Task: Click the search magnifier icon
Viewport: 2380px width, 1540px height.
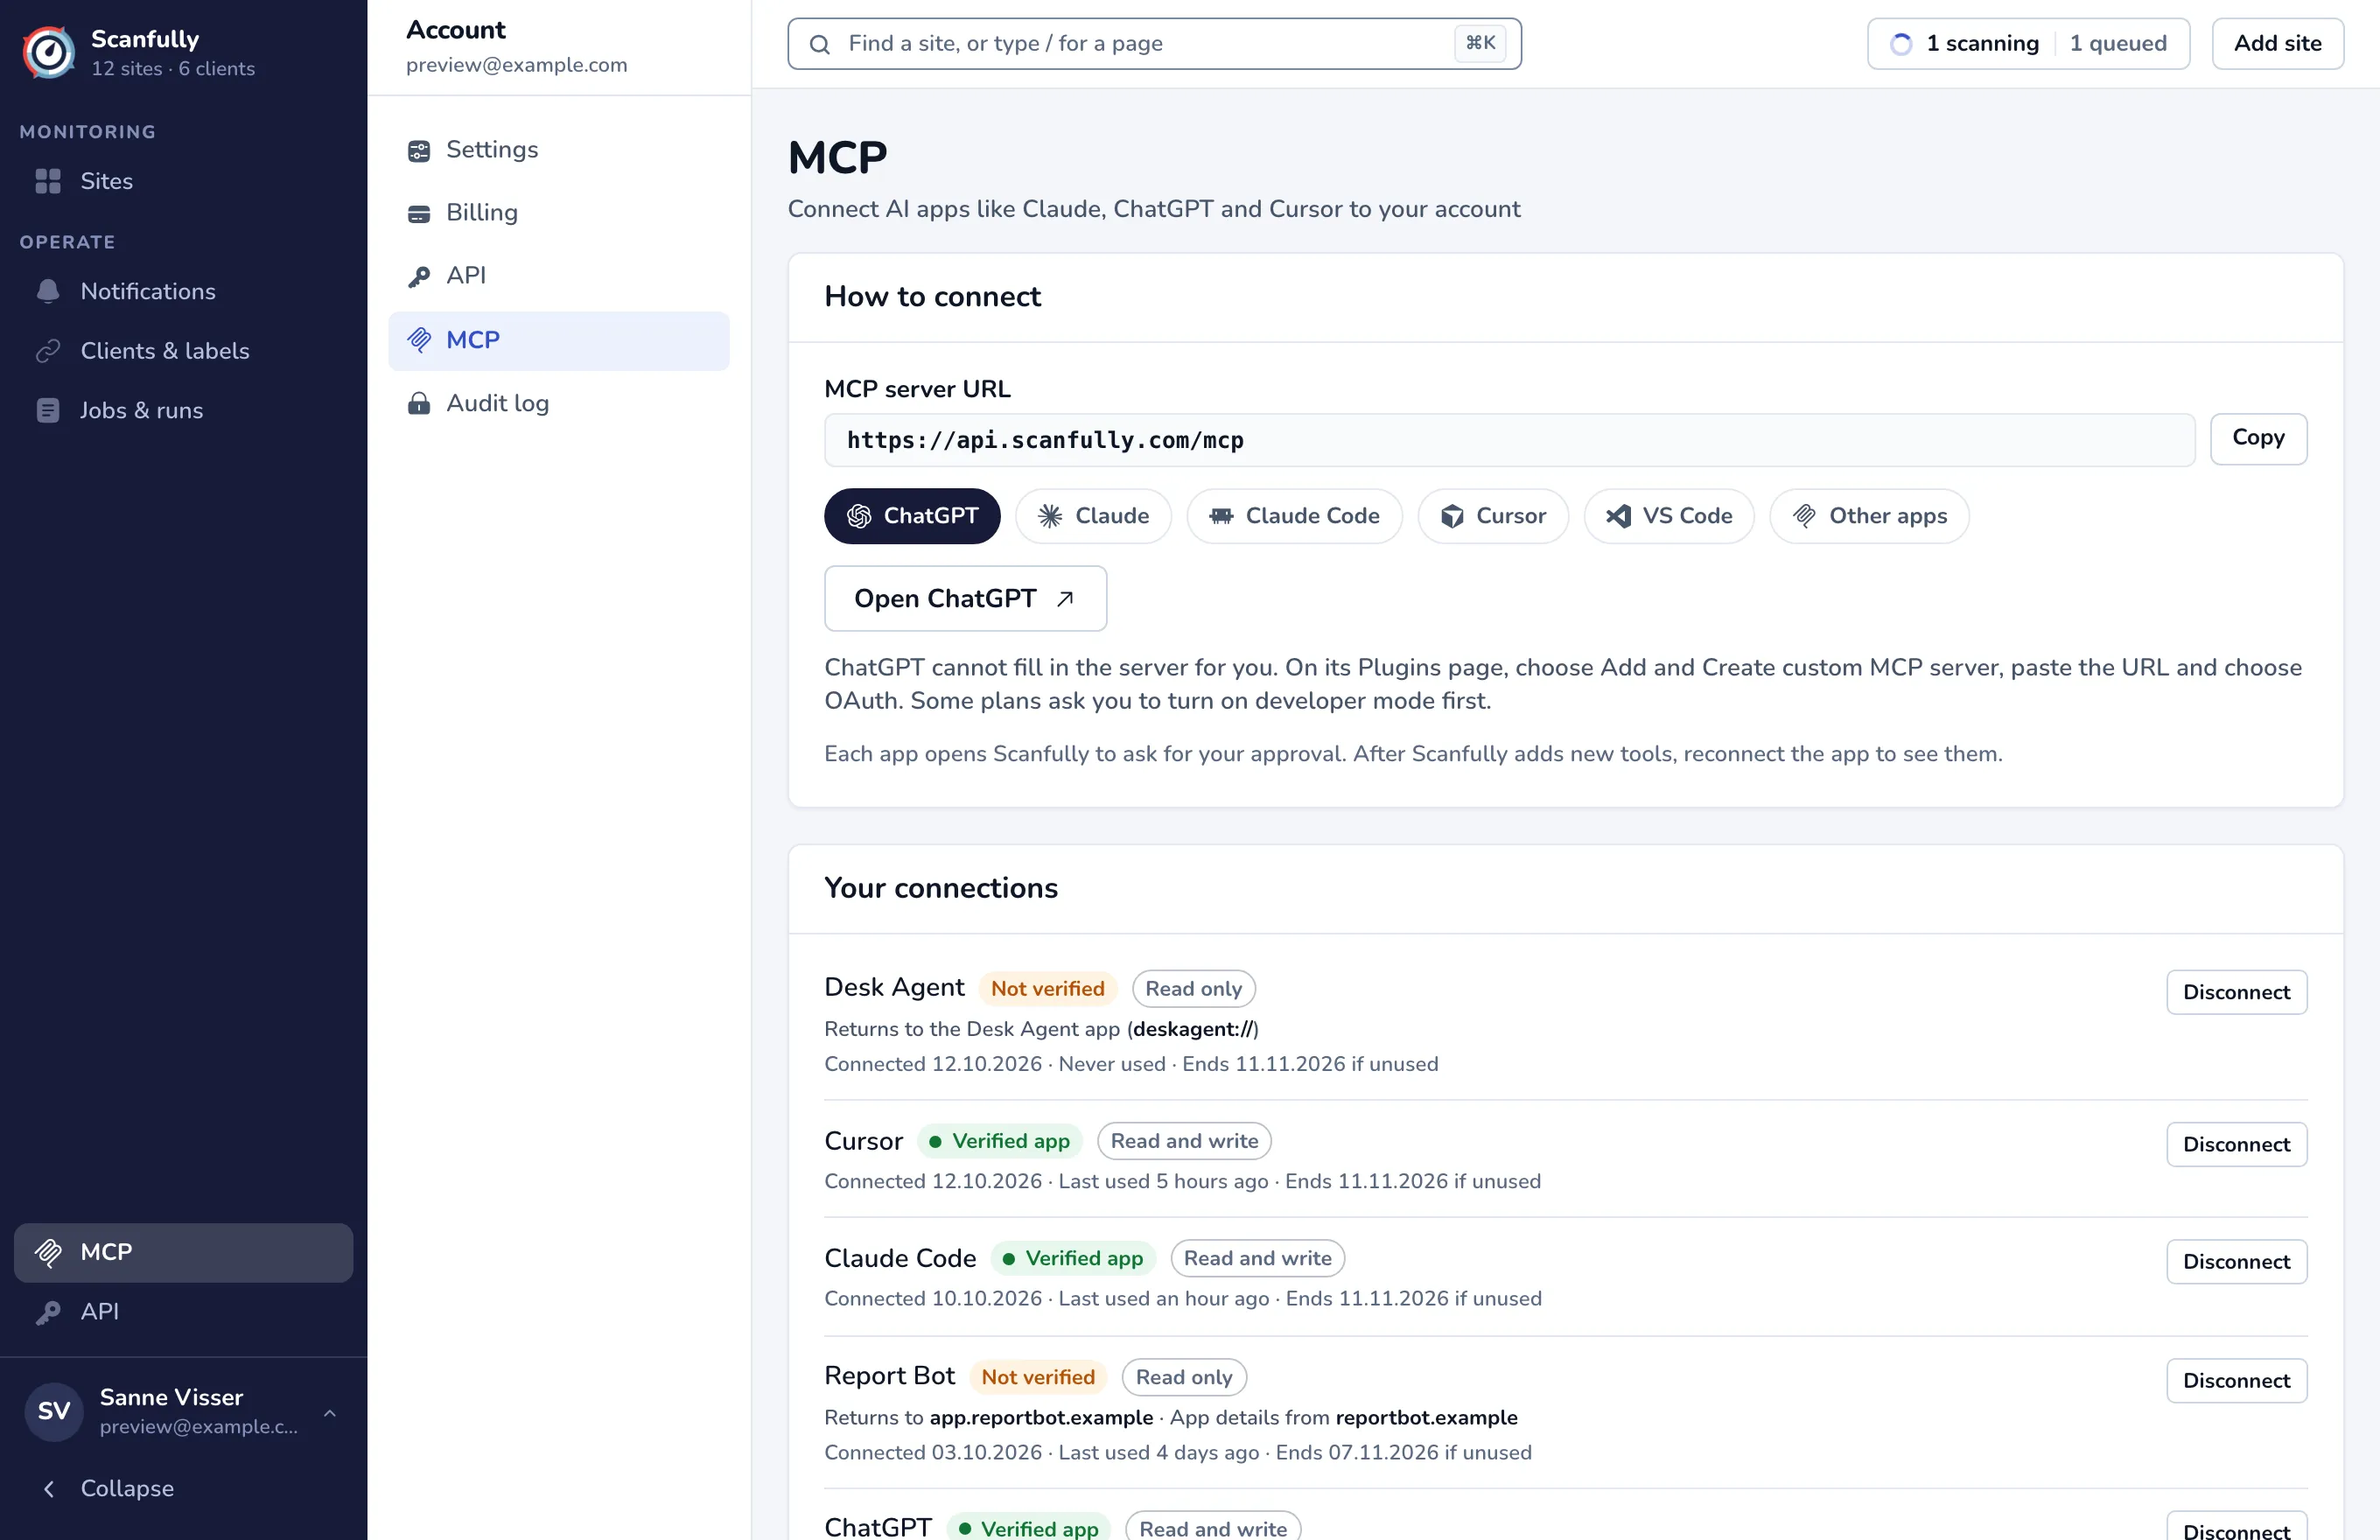Action: point(819,44)
